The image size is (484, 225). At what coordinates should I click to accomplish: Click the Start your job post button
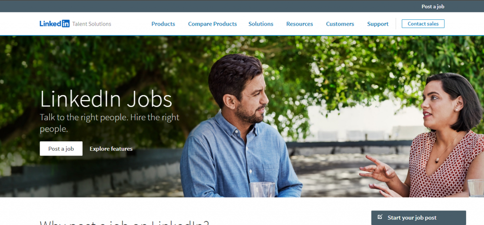(418, 217)
